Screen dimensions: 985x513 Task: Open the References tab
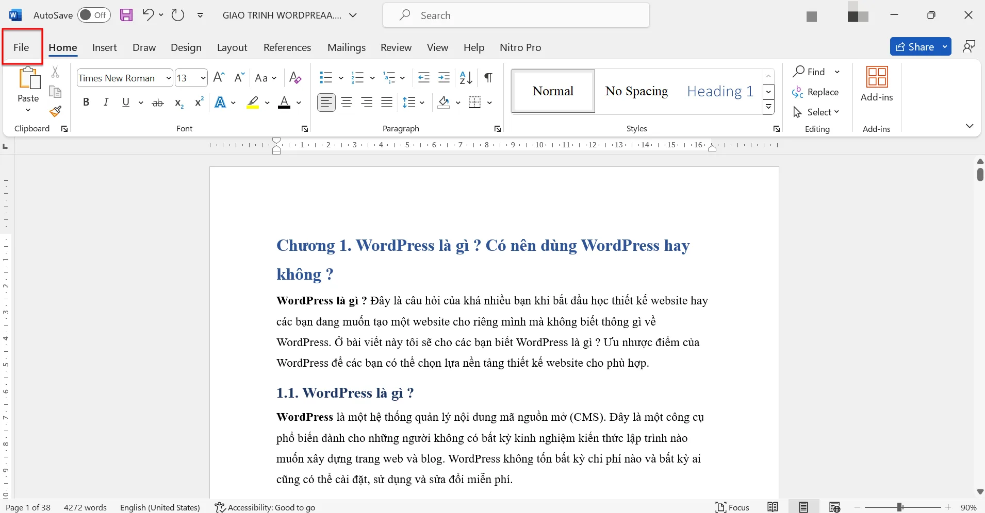(x=287, y=47)
